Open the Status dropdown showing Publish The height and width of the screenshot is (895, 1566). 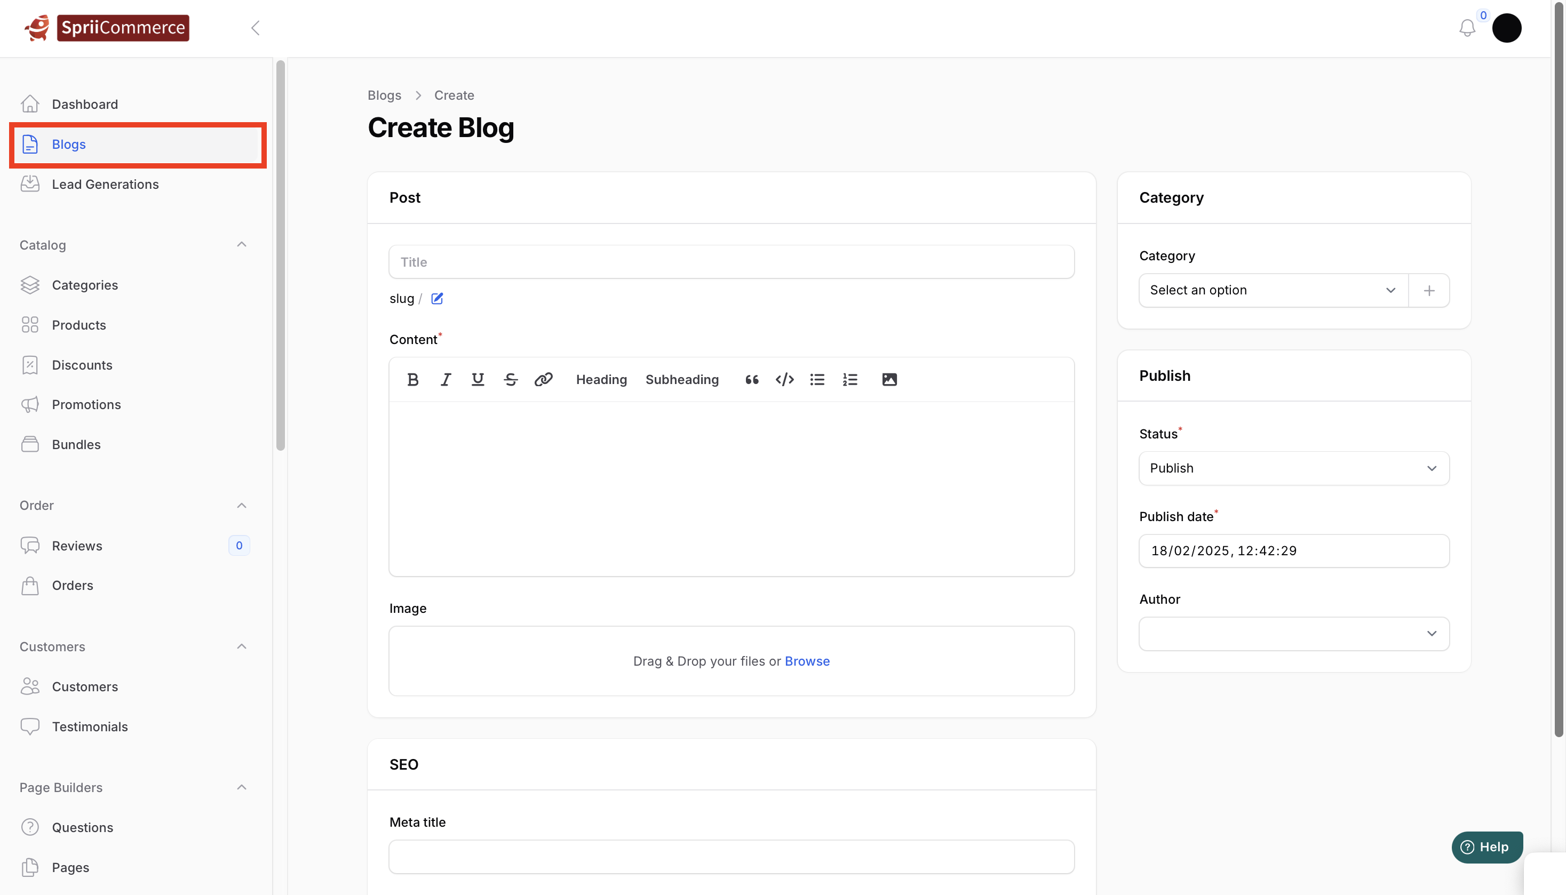pyautogui.click(x=1294, y=468)
